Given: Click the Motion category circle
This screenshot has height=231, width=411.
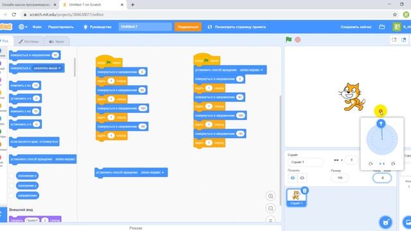Looking at the screenshot, I should [1, 51].
